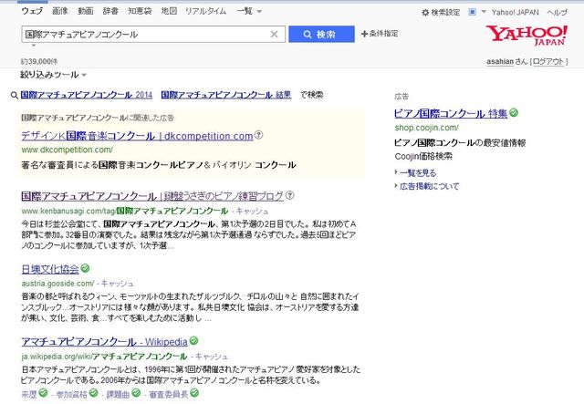
Task: Click the blue 検索 button
Action: click(321, 35)
